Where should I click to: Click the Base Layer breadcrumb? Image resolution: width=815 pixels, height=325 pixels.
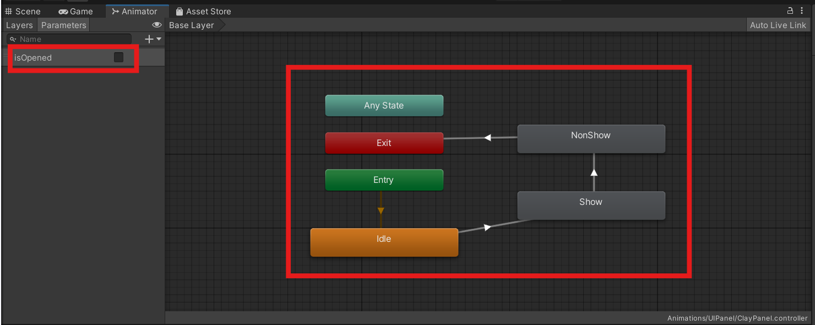192,25
